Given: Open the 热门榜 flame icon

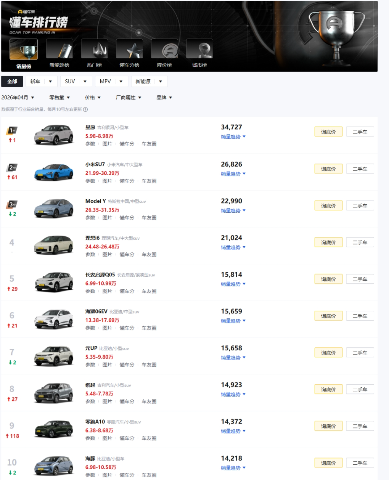Looking at the screenshot, I should click(x=94, y=49).
